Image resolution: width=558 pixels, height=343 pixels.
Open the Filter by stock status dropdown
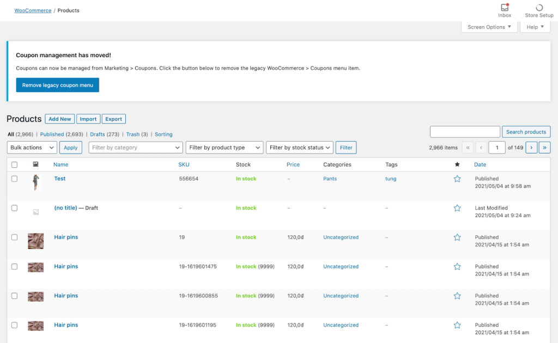300,147
